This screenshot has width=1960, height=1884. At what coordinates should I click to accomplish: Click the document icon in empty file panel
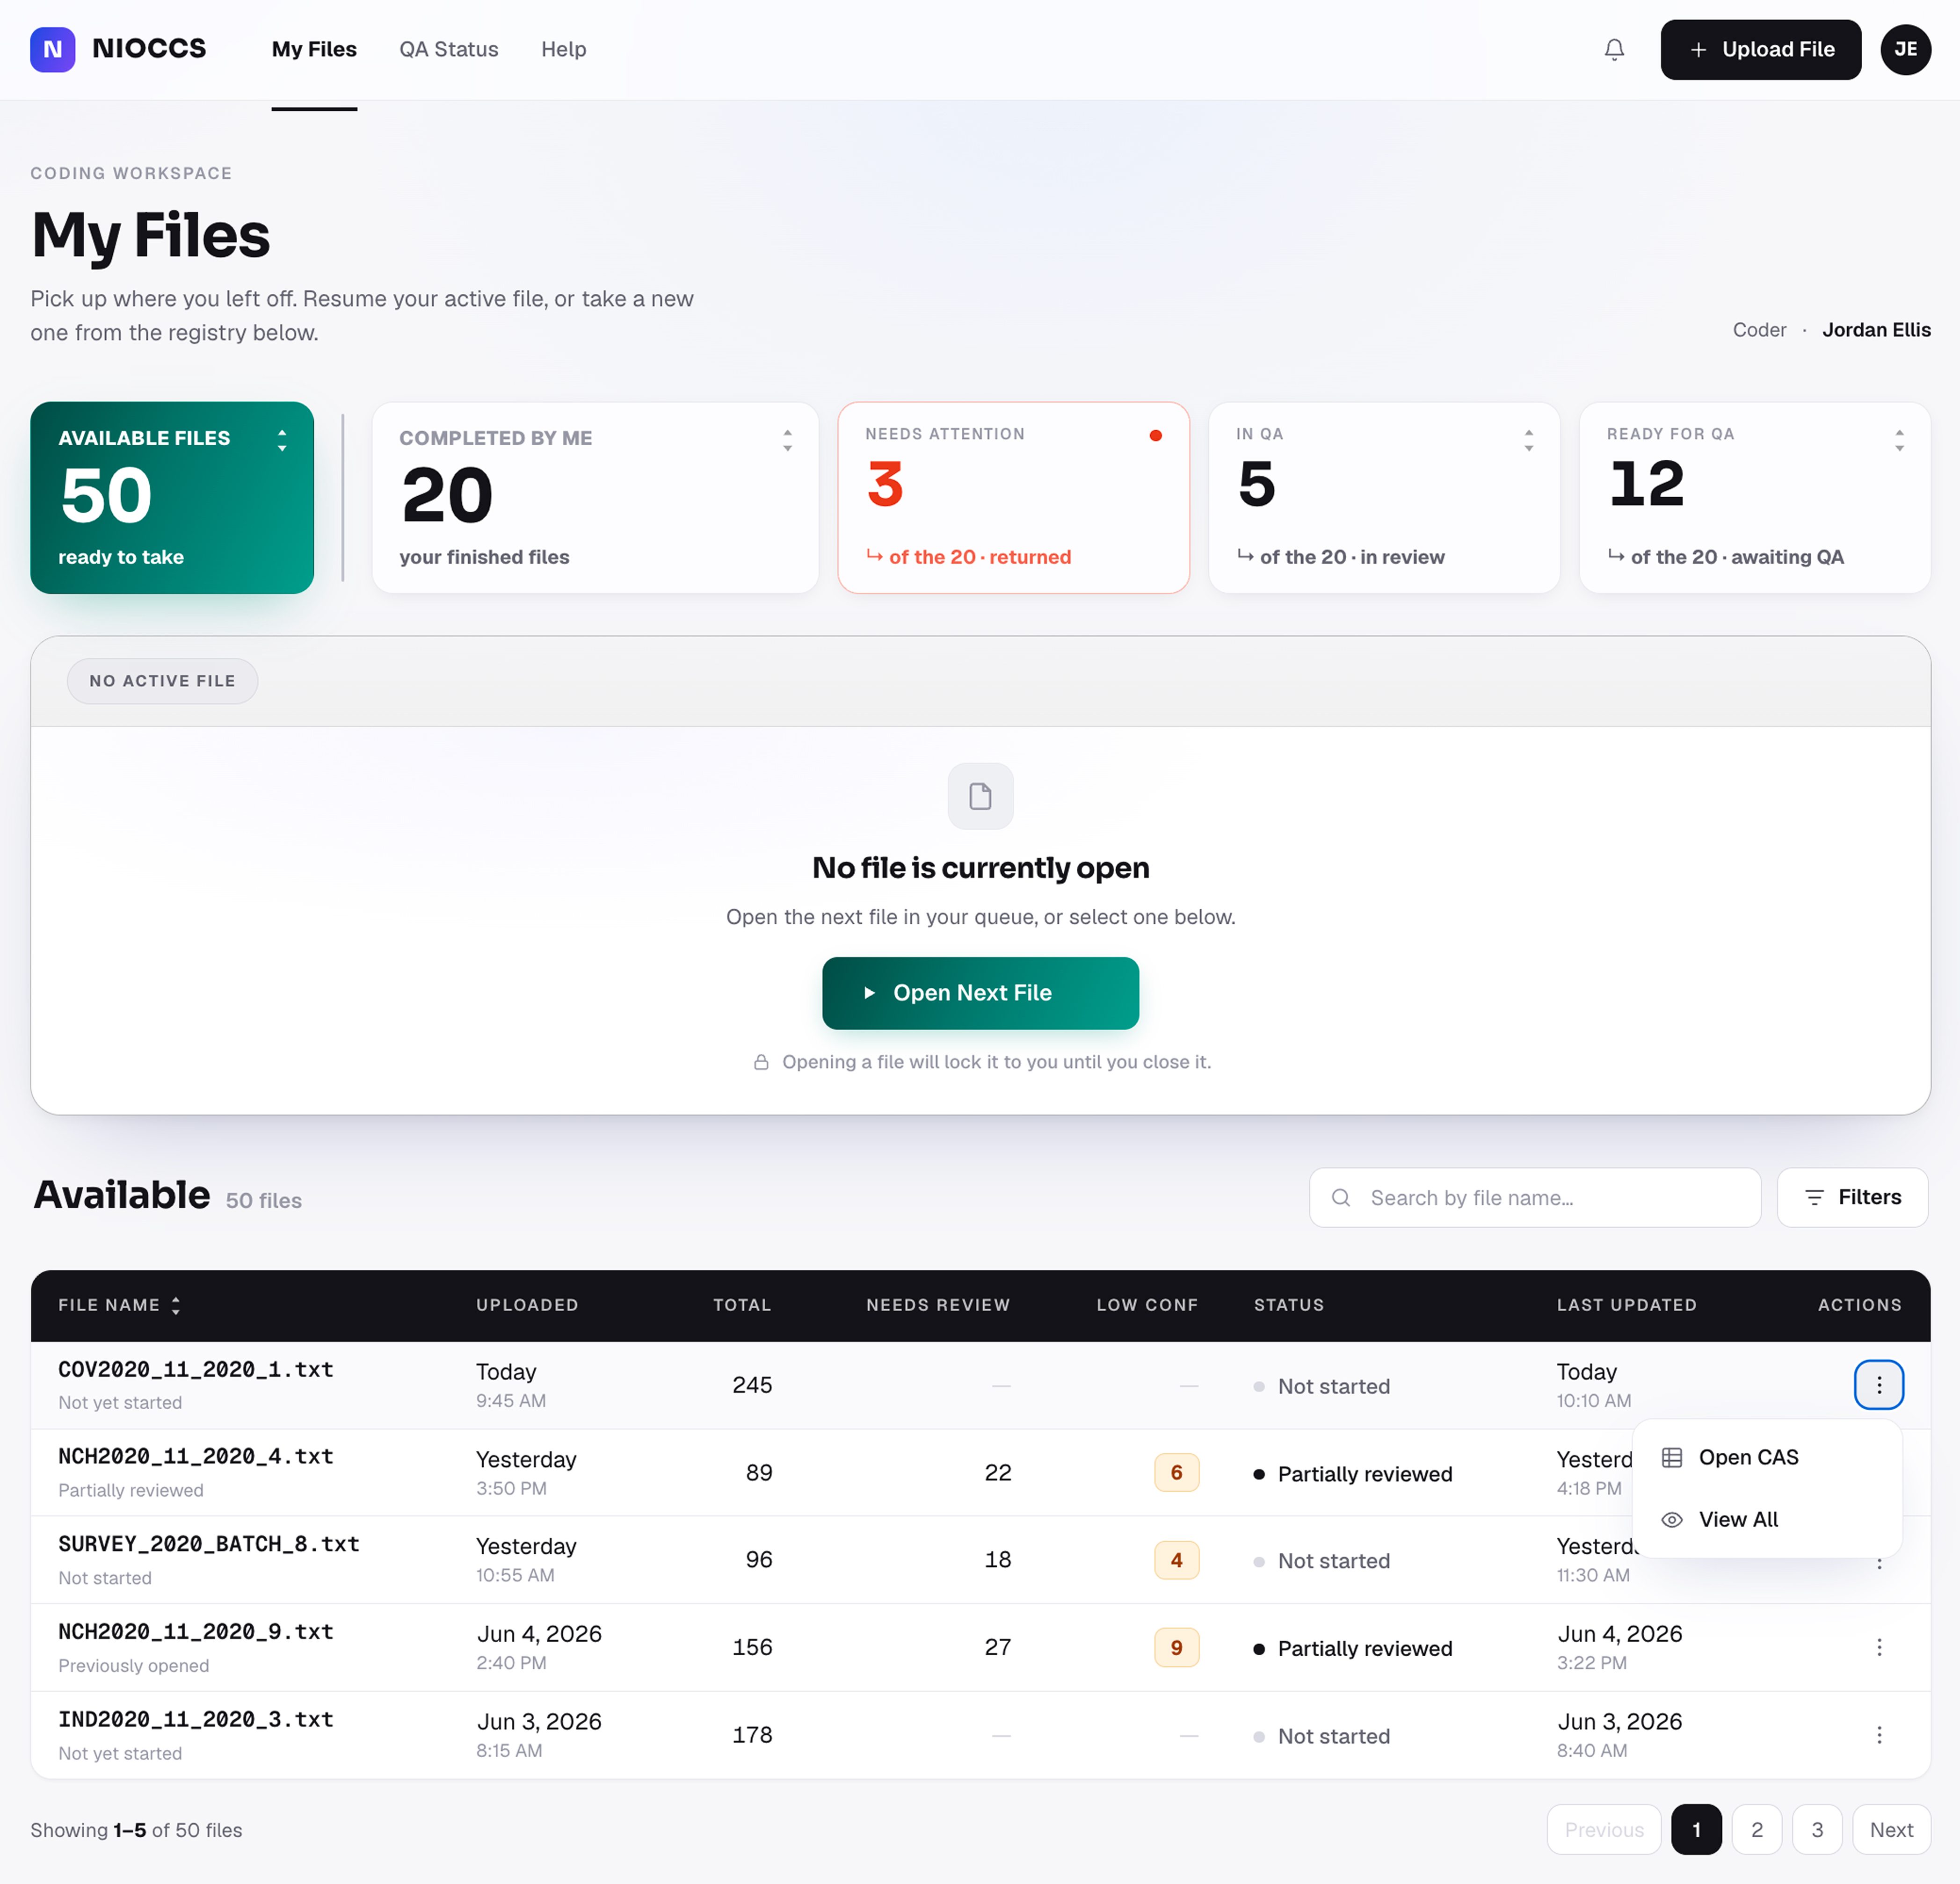click(x=980, y=796)
